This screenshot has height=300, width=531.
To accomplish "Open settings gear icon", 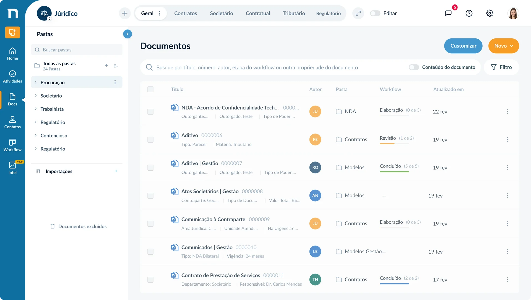I will [x=490, y=13].
